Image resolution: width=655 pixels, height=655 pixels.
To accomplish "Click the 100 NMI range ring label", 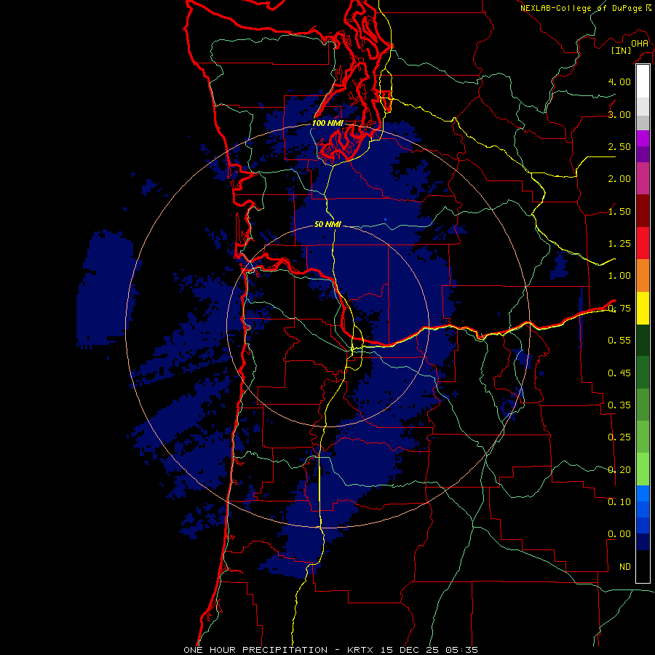I will pos(328,123).
